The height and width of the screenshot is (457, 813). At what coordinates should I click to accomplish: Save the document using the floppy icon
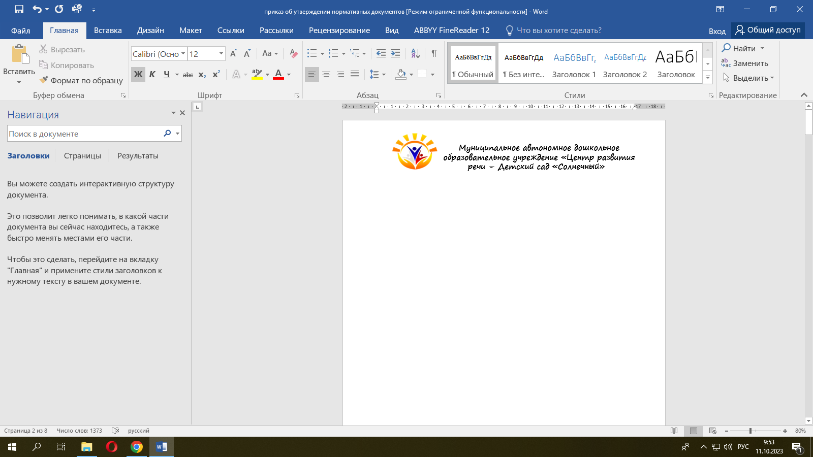point(19,9)
